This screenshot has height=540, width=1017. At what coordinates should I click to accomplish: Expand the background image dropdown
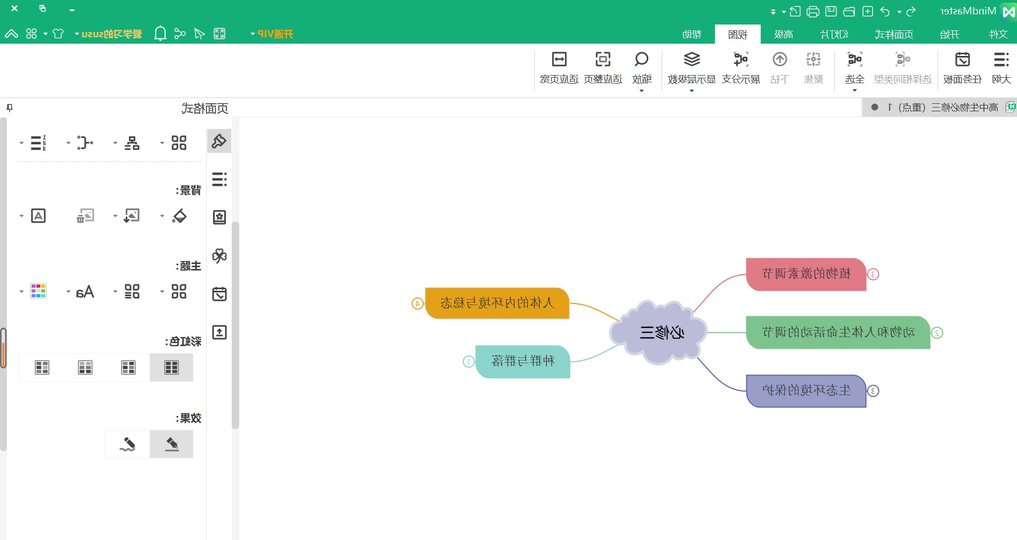pos(115,216)
